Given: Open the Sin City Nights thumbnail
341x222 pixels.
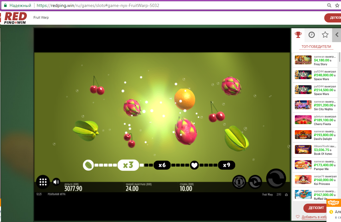Looking at the screenshot, I should [x=303, y=105].
